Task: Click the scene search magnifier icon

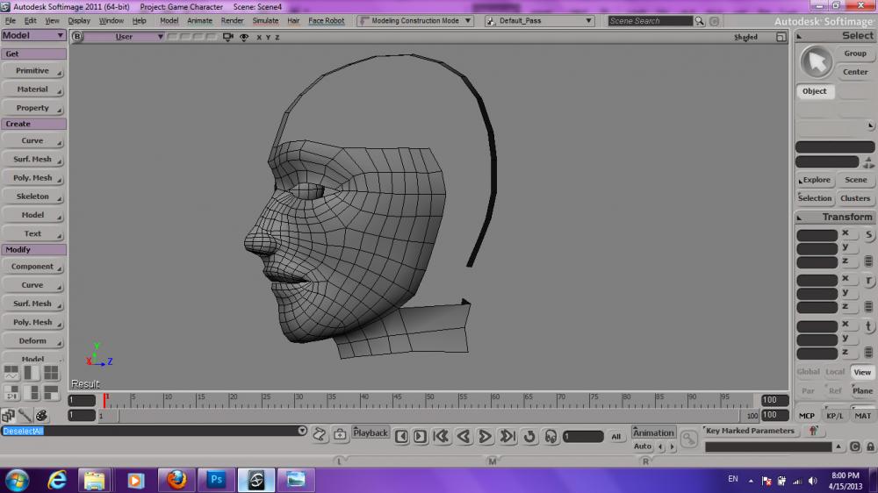Action: pyautogui.click(x=700, y=21)
